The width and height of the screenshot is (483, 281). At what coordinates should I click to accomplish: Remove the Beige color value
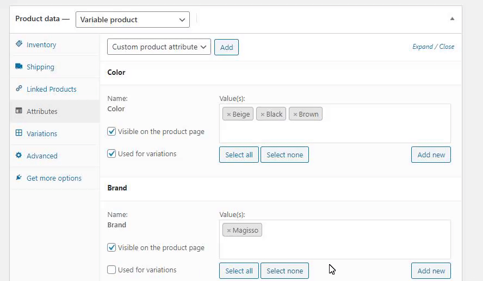click(x=229, y=114)
